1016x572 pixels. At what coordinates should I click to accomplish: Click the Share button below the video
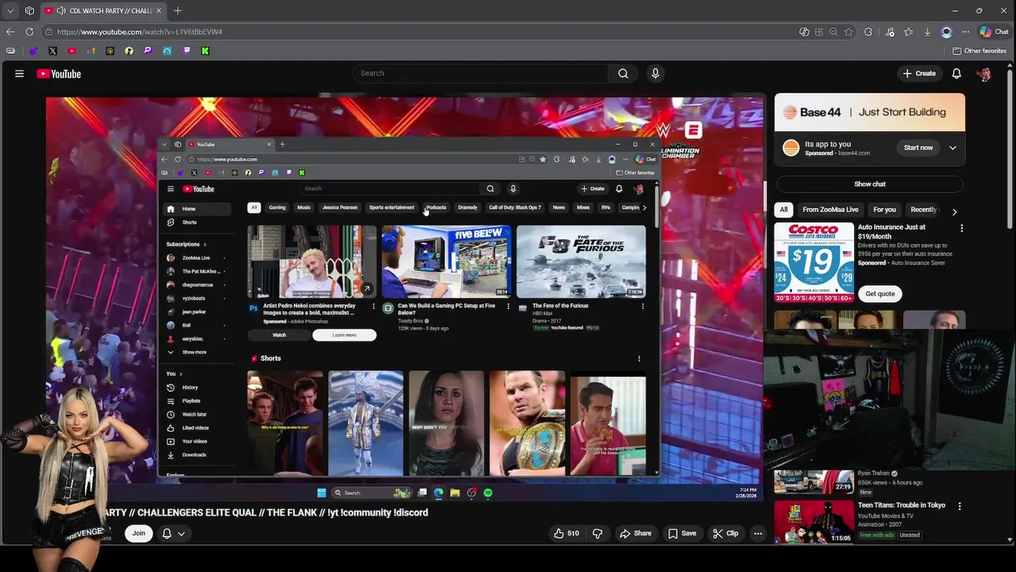636,534
